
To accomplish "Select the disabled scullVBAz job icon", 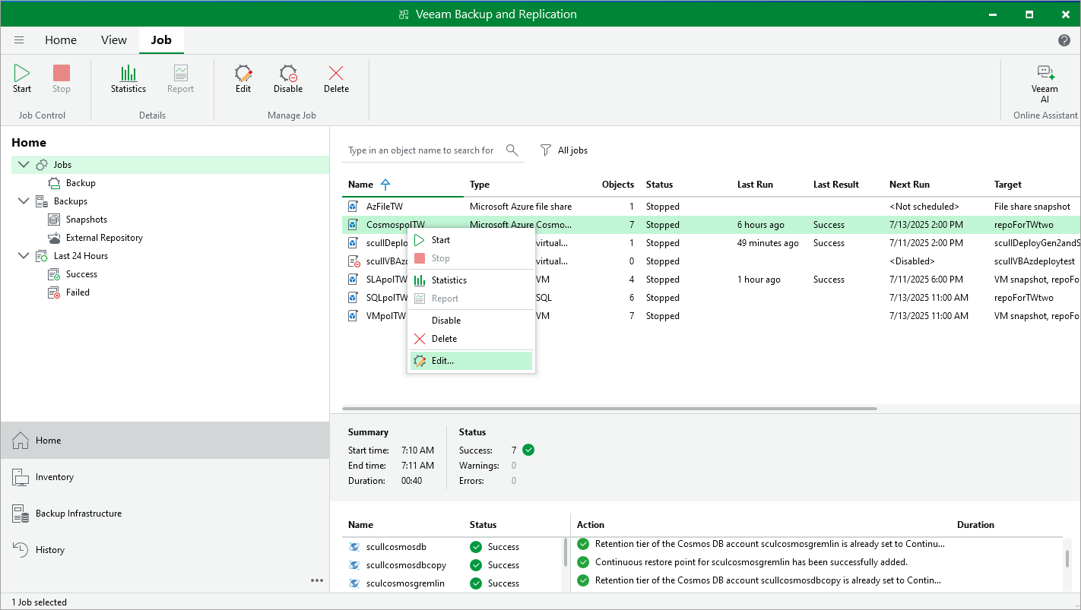I will coord(353,261).
